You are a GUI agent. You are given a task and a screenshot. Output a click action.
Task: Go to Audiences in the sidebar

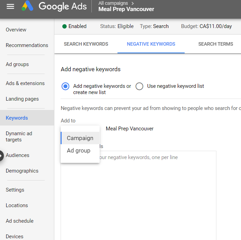click(x=18, y=155)
